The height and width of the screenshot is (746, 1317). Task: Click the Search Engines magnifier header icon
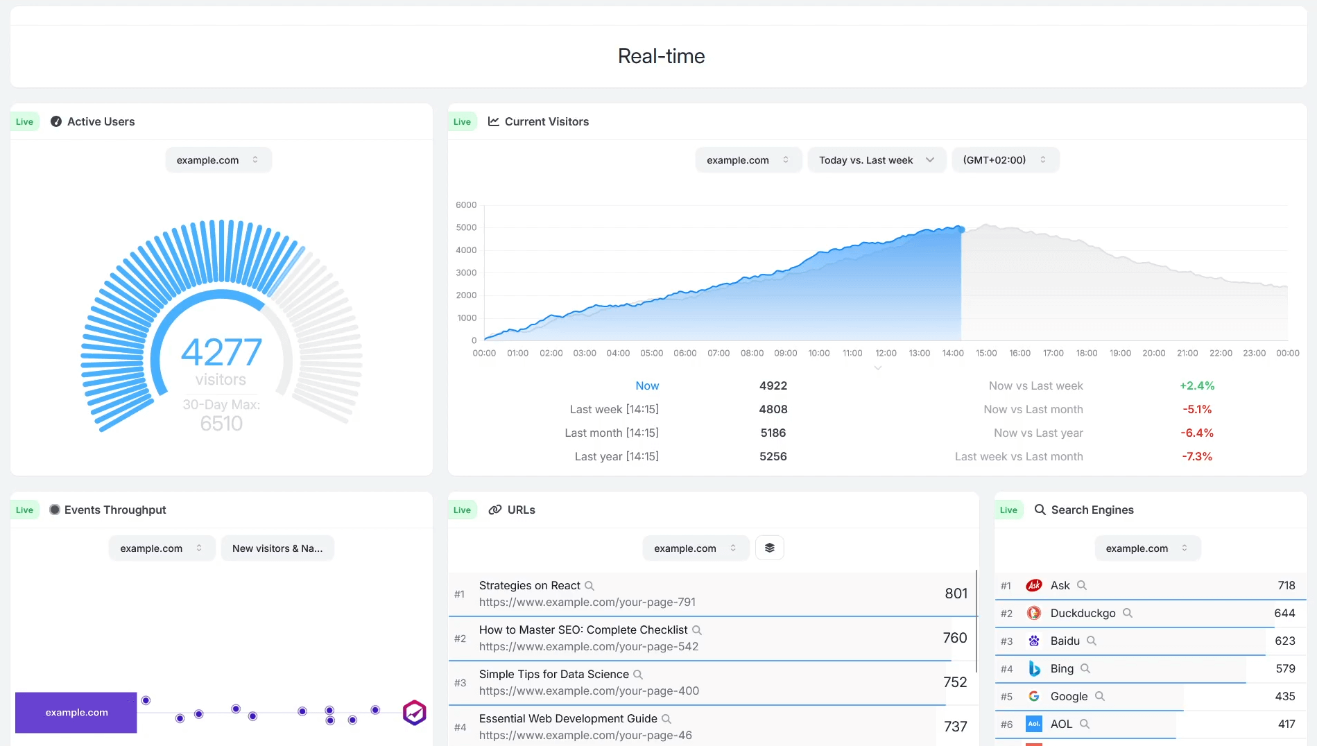tap(1040, 510)
